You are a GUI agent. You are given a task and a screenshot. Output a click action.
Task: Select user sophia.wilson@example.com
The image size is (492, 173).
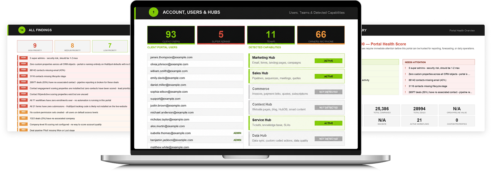pos(195,91)
